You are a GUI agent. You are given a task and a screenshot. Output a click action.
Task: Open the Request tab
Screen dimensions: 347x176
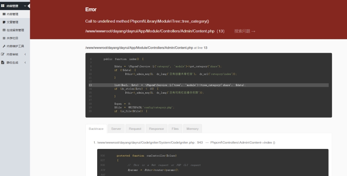point(135,129)
